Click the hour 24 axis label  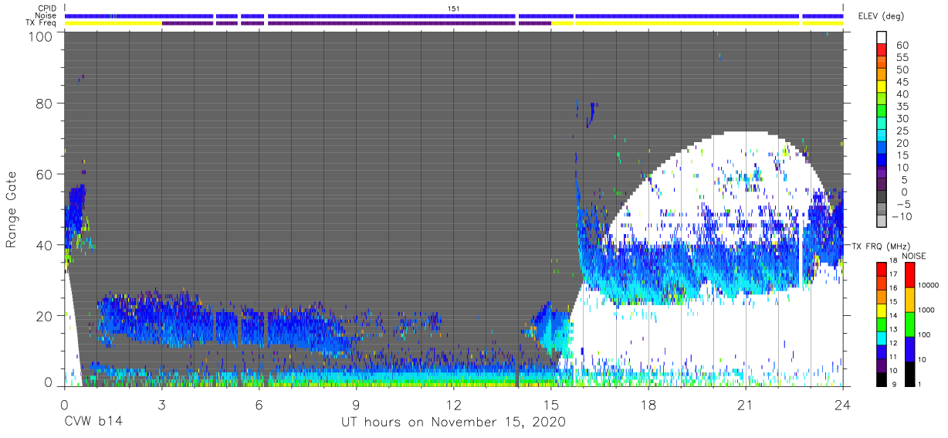(842, 403)
